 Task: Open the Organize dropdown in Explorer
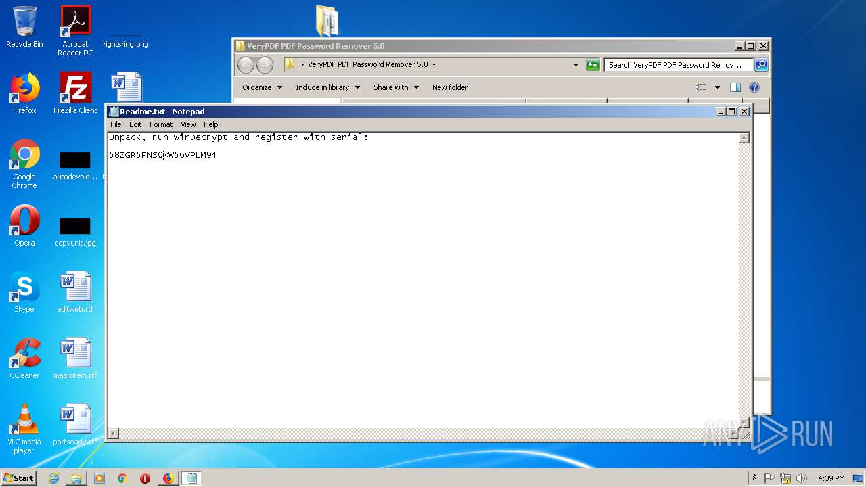[262, 87]
